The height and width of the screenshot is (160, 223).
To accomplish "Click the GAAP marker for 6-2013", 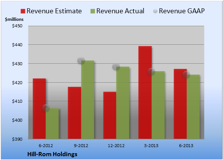I will 186,75.
